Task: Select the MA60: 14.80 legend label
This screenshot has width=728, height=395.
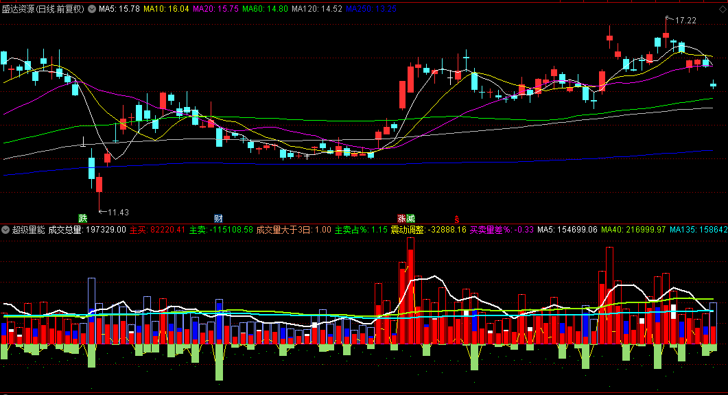Action: coord(265,9)
